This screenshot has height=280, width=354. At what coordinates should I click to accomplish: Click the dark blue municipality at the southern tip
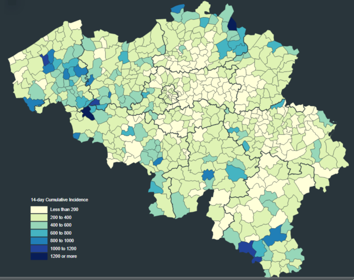tap(257, 260)
